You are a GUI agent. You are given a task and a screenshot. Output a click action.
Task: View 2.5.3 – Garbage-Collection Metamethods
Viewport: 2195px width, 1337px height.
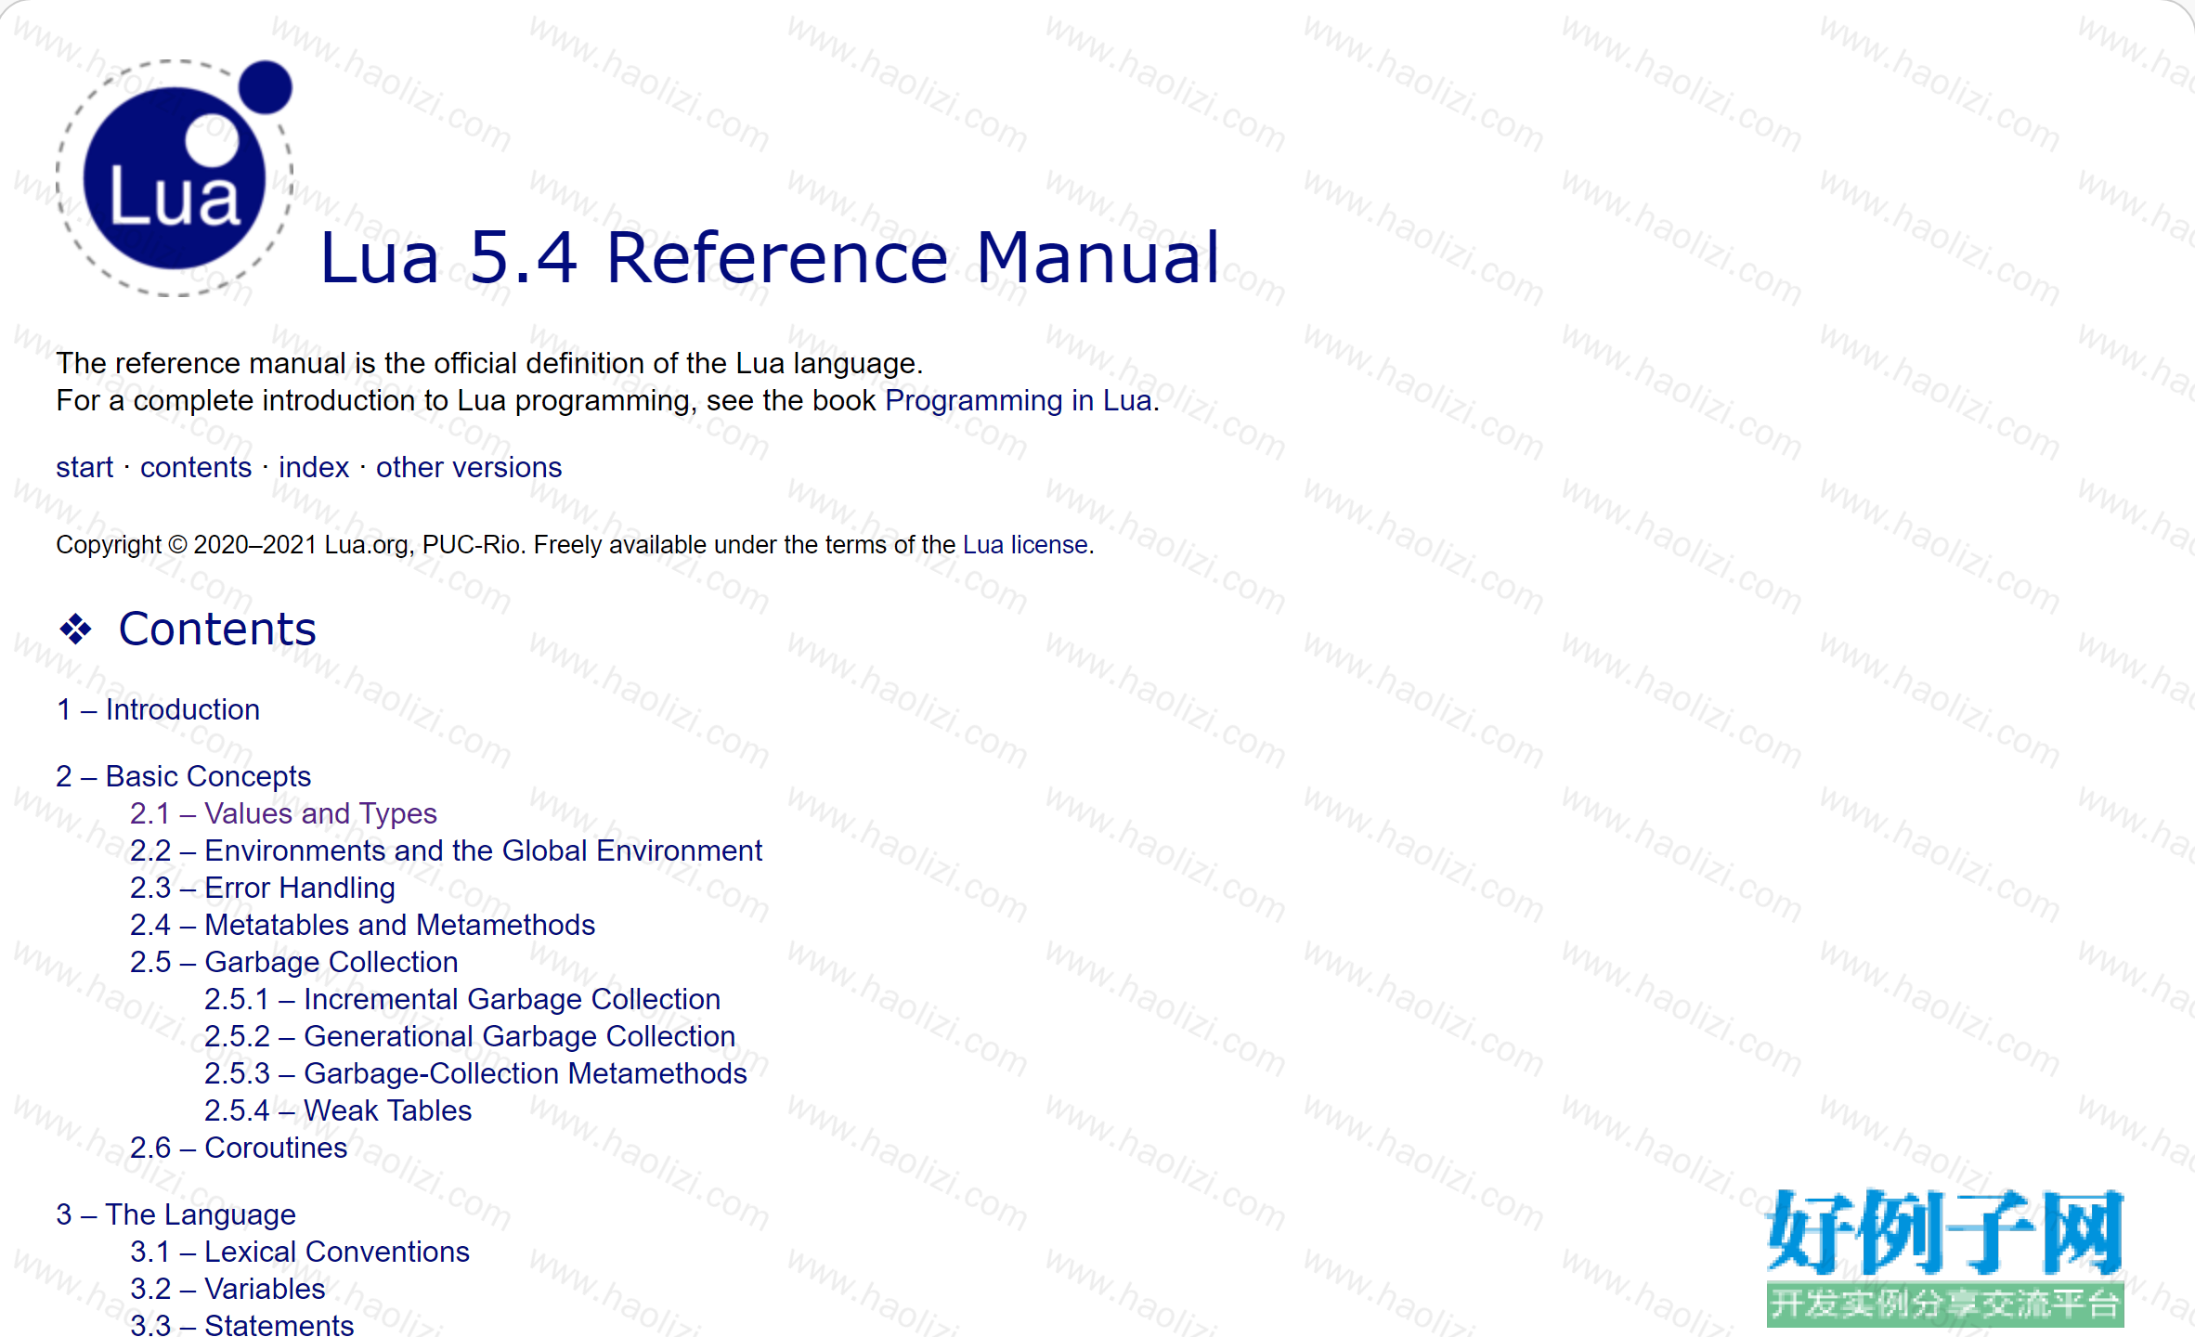pyautogui.click(x=475, y=1073)
